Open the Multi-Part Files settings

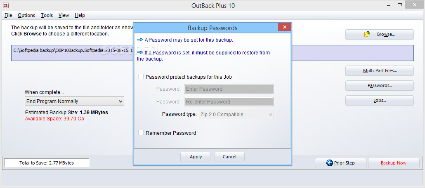[379, 70]
